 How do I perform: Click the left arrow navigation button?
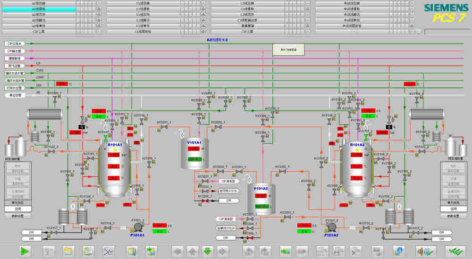coord(177,251)
